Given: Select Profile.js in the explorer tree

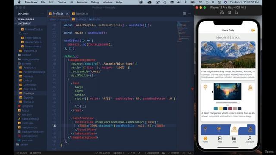Looking at the screenshot, I should click(28, 93).
